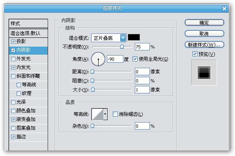This screenshot has height=156, width=235.
Task: Select the 斜面和浮雕 row label
Action: tap(28, 76)
